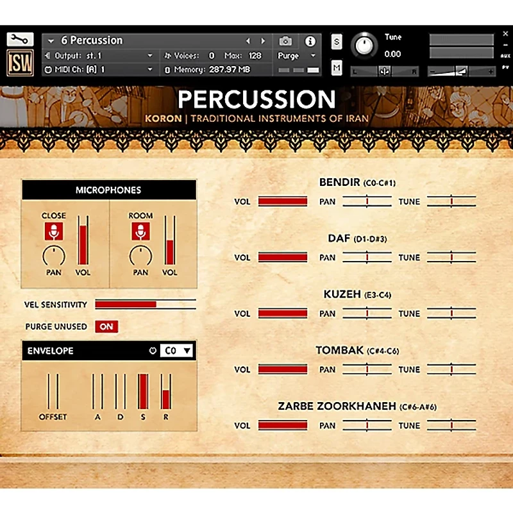Adjust DAF PAN slider
Image resolution: width=513 pixels, height=513 pixels.
click(367, 257)
